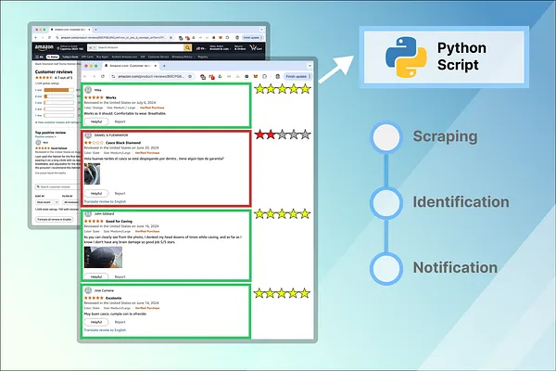
Task: Open the MetaMask fox extension in front window
Action: click(x=256, y=77)
